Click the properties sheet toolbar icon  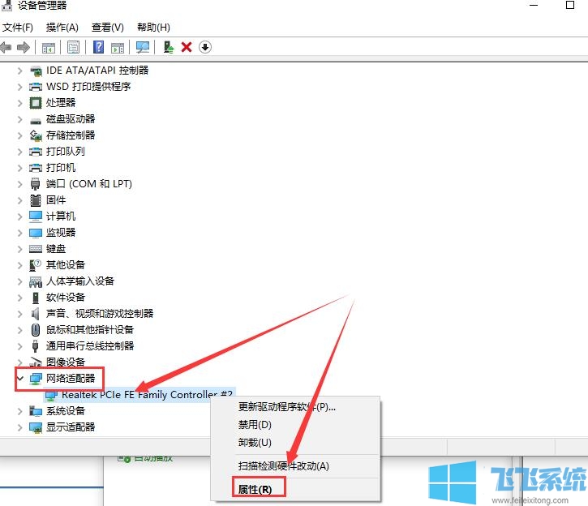pos(74,47)
